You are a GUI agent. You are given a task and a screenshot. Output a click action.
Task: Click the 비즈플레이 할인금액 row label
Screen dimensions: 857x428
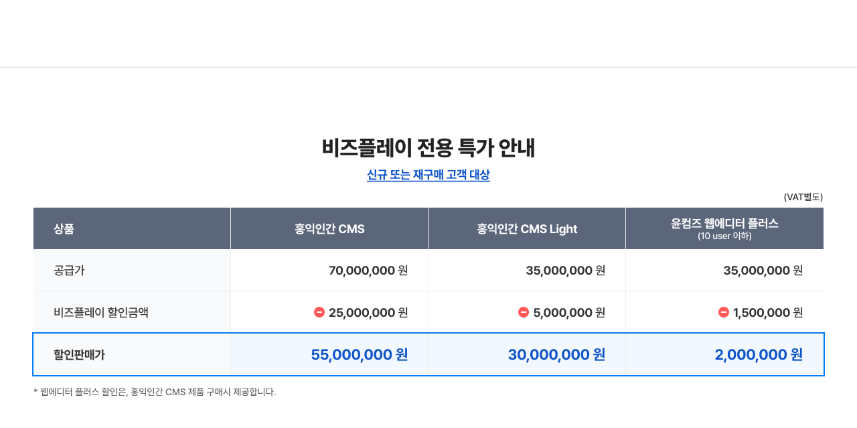point(101,312)
